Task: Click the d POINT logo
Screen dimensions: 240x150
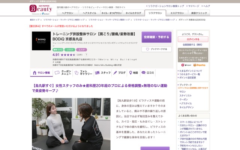Action: 186,65
